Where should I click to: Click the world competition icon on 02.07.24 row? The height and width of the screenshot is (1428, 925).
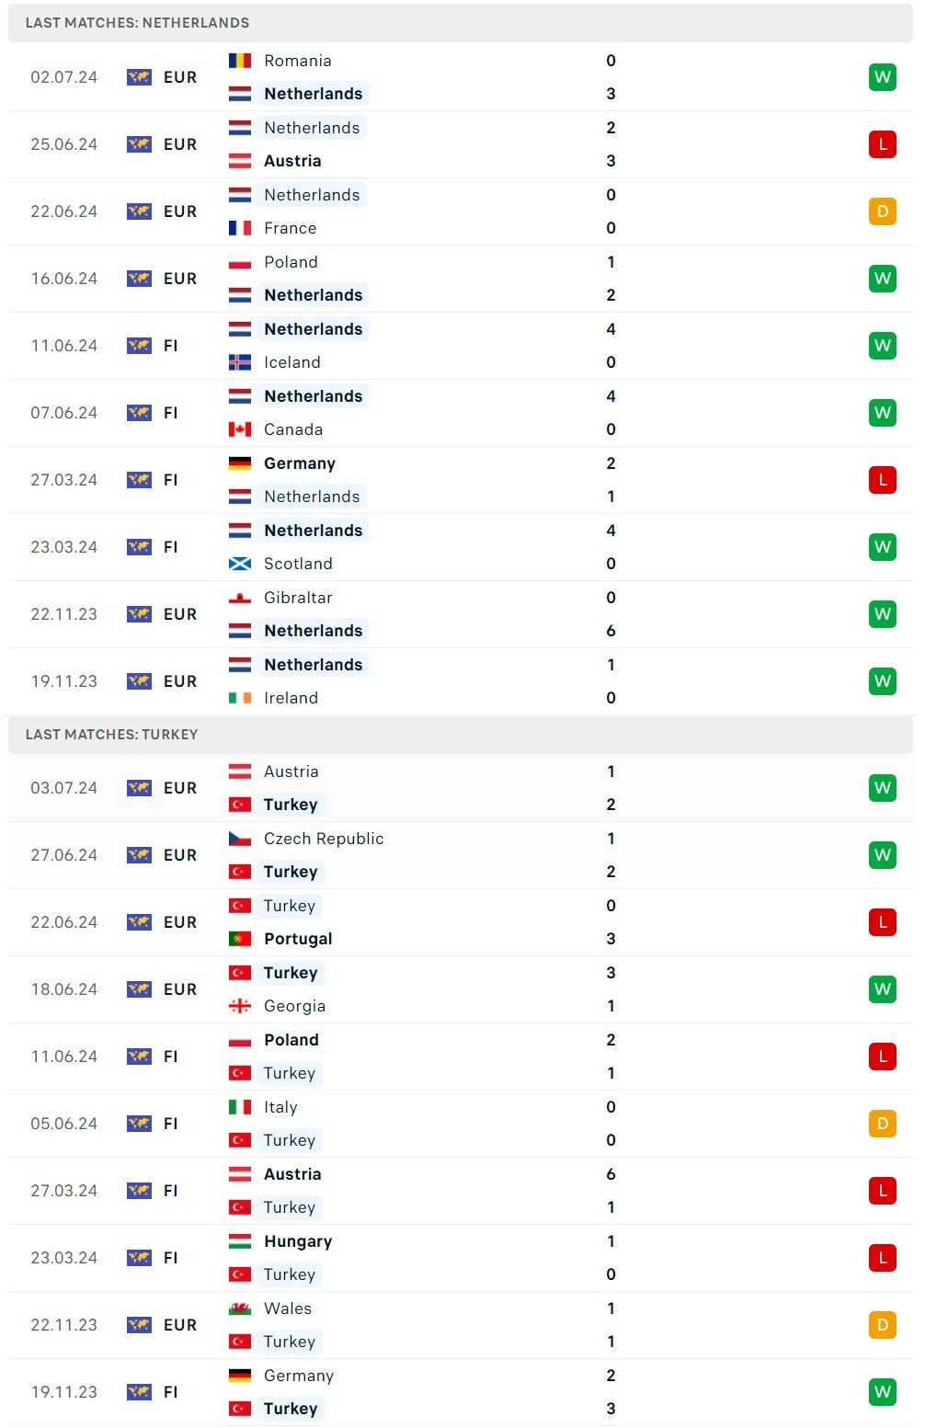pyautogui.click(x=139, y=77)
